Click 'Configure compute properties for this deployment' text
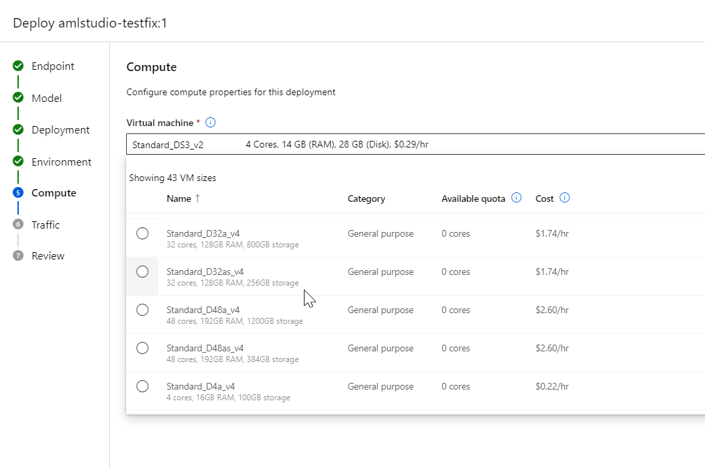Viewport: 705px width, 468px height. pos(231,92)
